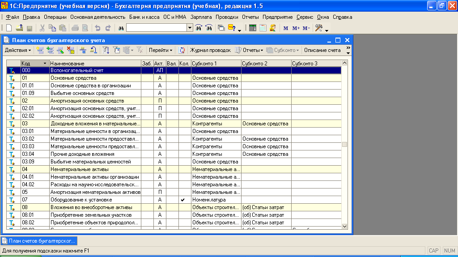Open the Перейти dropdown

point(161,50)
